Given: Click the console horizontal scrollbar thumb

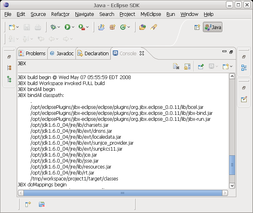Looking at the screenshot, I should [123, 193].
